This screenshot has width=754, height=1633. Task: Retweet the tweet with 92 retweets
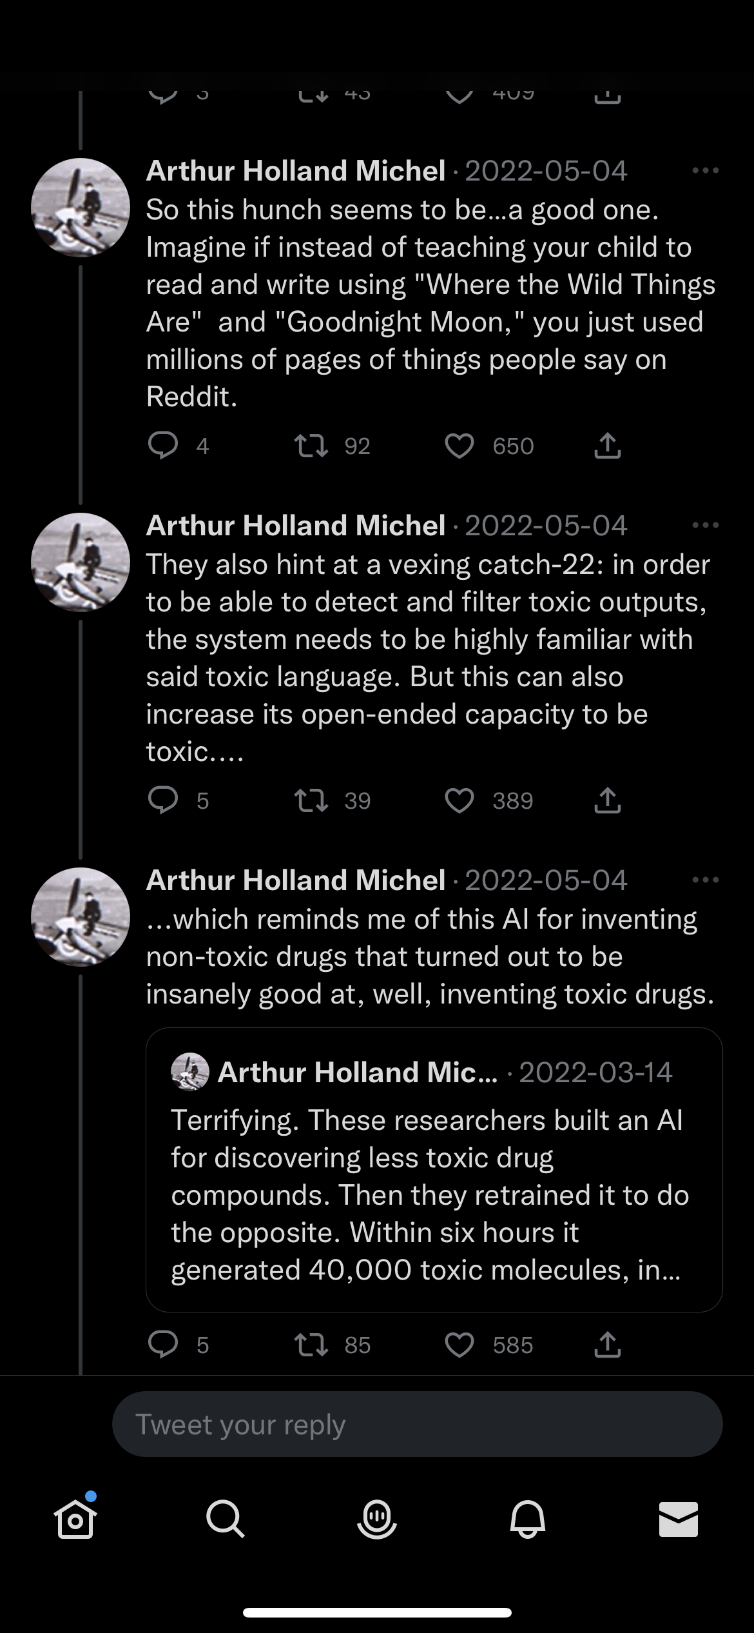pos(311,446)
